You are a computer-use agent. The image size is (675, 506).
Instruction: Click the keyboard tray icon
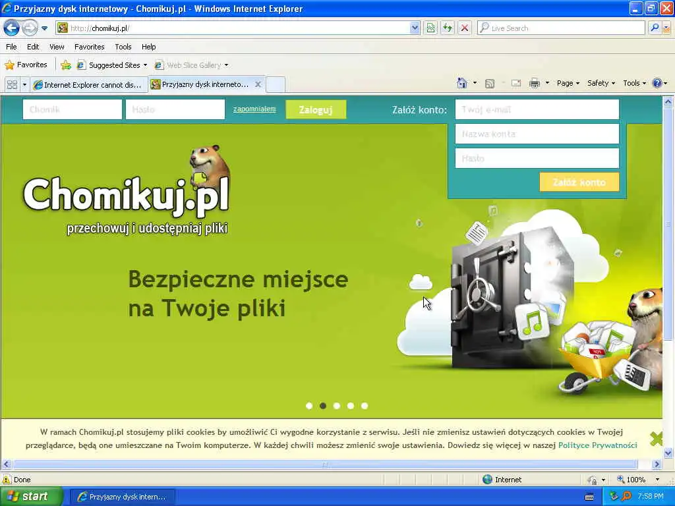[589, 497]
